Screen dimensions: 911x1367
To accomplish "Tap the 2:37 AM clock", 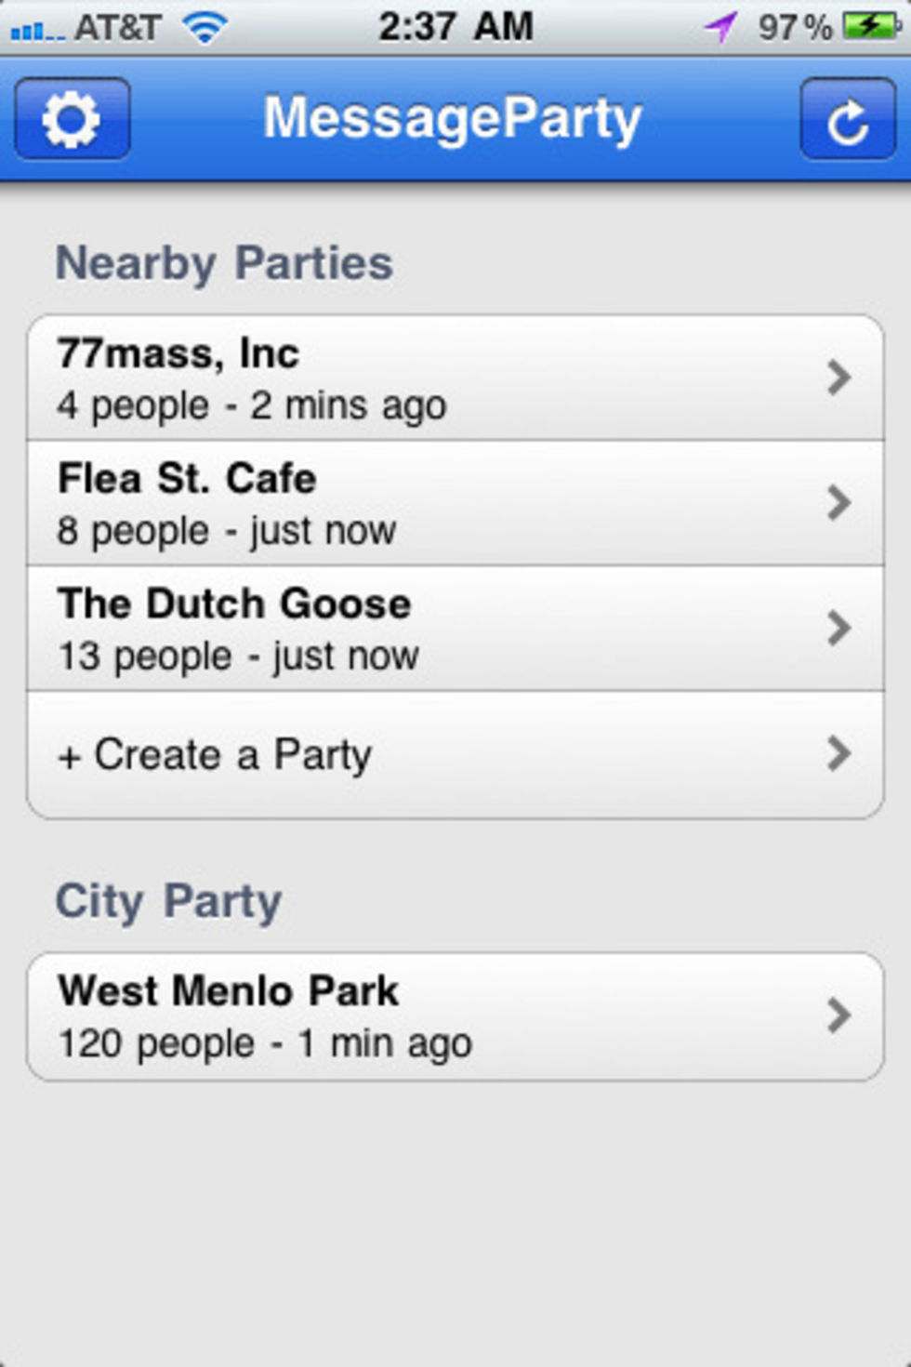I will click(x=455, y=27).
